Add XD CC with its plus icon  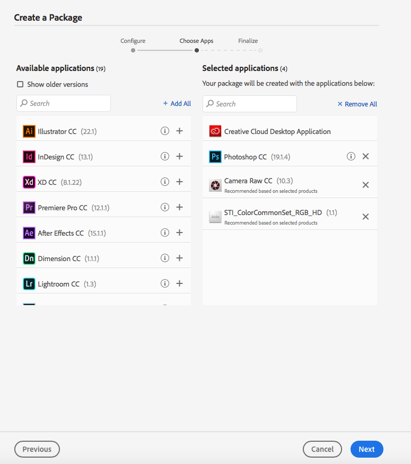coord(180,182)
